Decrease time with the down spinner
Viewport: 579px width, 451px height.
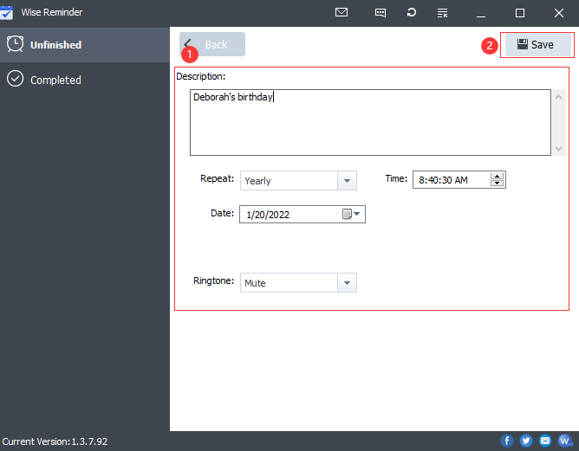point(497,183)
